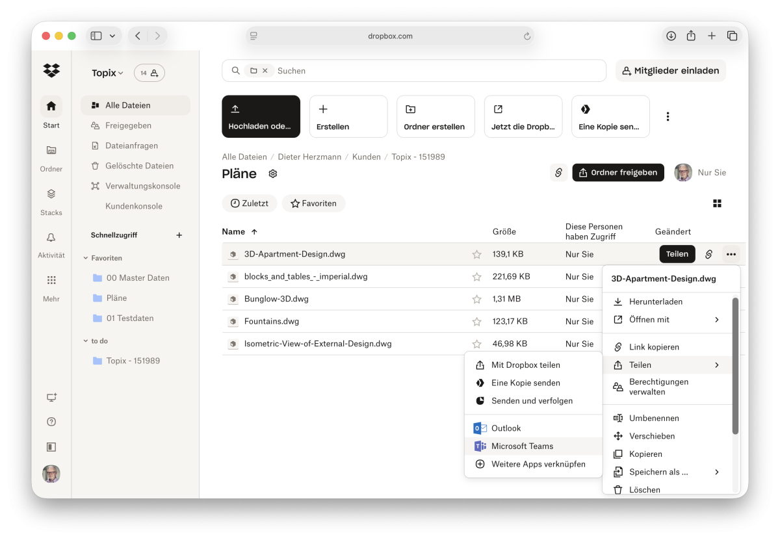Image resolution: width=780 pixels, height=540 pixels.
Task: Open the Topix team dropdown
Action: click(108, 73)
